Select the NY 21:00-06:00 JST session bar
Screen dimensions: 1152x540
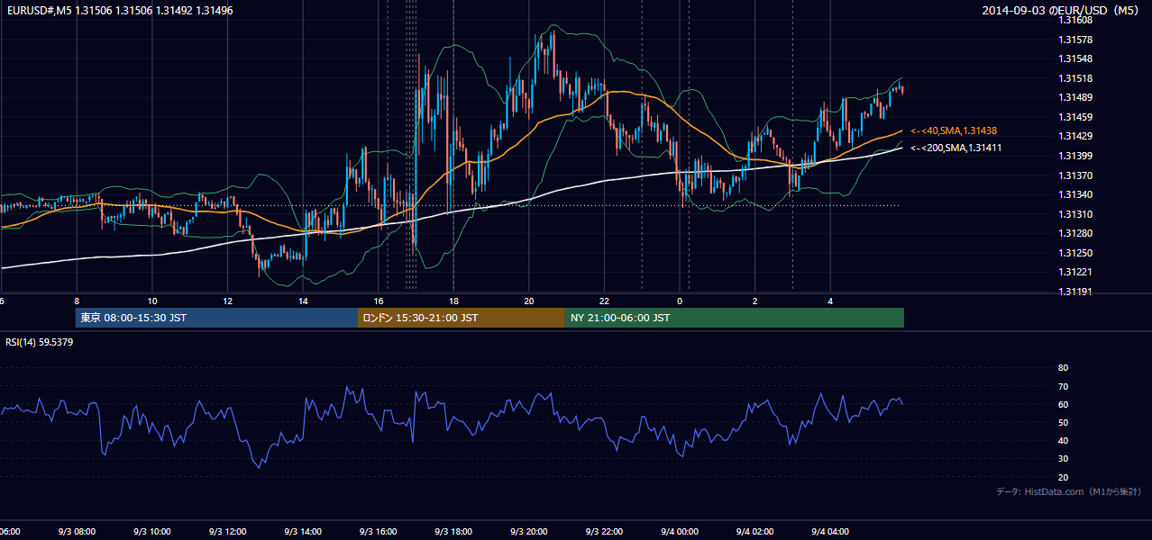(735, 318)
